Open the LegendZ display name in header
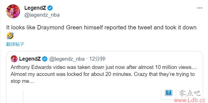This screenshot has width=208, height=103. [x=35, y=8]
